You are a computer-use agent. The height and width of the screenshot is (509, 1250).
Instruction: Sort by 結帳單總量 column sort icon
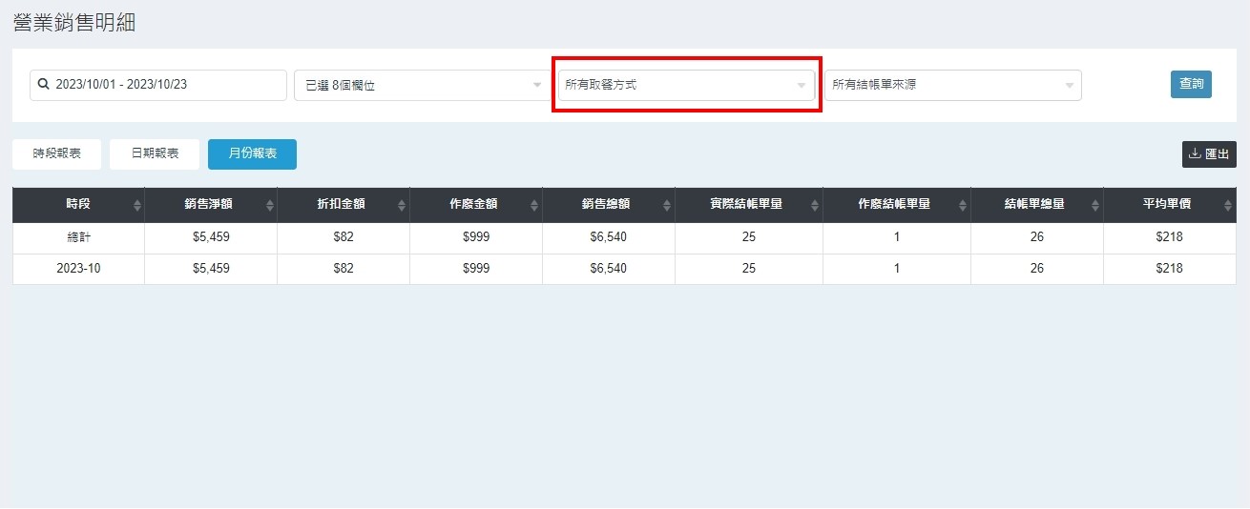tap(1095, 206)
